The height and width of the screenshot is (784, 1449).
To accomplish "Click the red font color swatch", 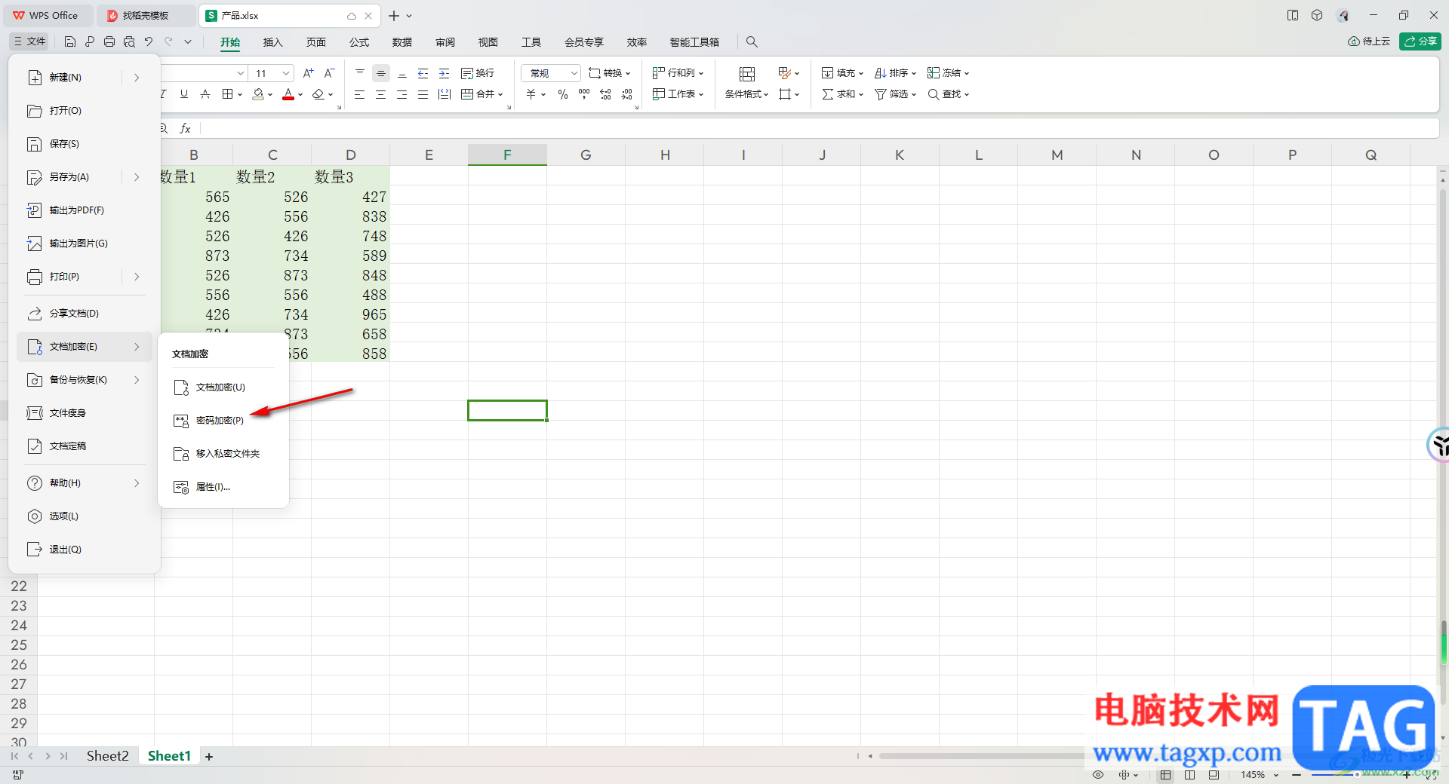I will coord(288,94).
